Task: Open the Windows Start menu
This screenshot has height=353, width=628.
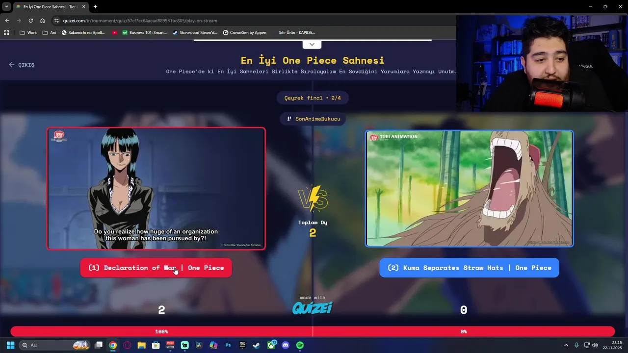Action: pos(10,345)
